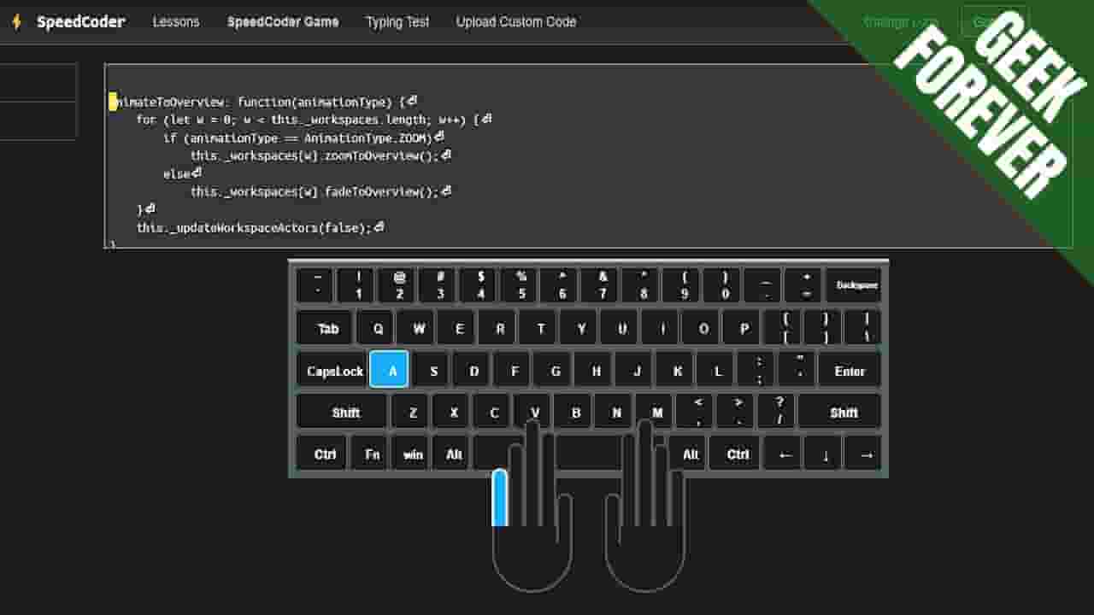Click the X key
Image resolution: width=1094 pixels, height=615 pixels.
[x=451, y=412]
